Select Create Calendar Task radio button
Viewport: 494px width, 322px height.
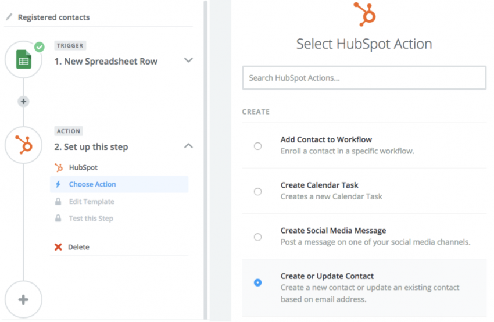click(257, 192)
